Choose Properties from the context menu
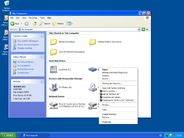This screenshot has height=138, width=184. point(106,122)
